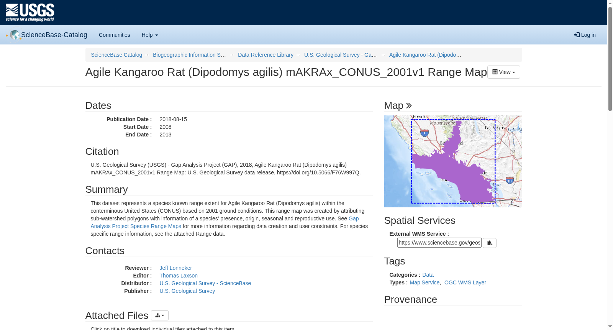Open publisher U.S. Geological Survey link
The image size is (613, 330).
tap(187, 291)
